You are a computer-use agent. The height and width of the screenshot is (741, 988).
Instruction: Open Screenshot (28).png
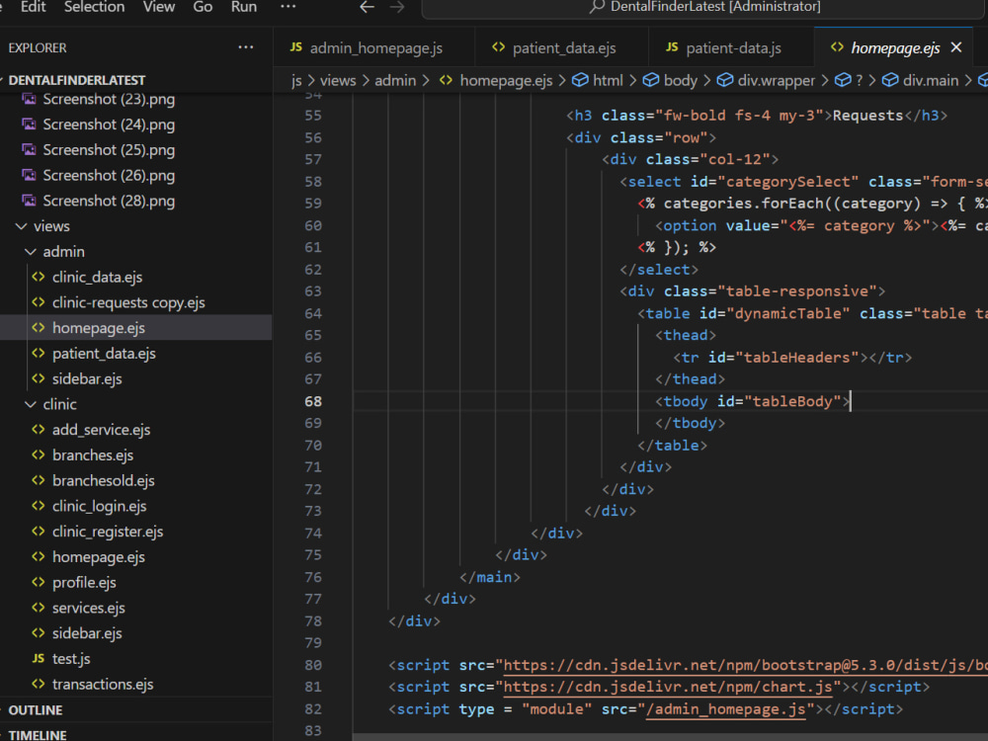[109, 201]
